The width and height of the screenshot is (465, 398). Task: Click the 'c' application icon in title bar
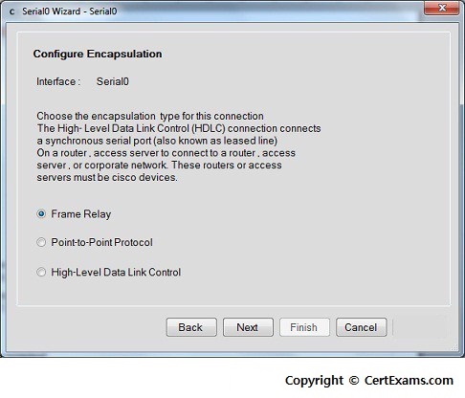tap(12, 11)
